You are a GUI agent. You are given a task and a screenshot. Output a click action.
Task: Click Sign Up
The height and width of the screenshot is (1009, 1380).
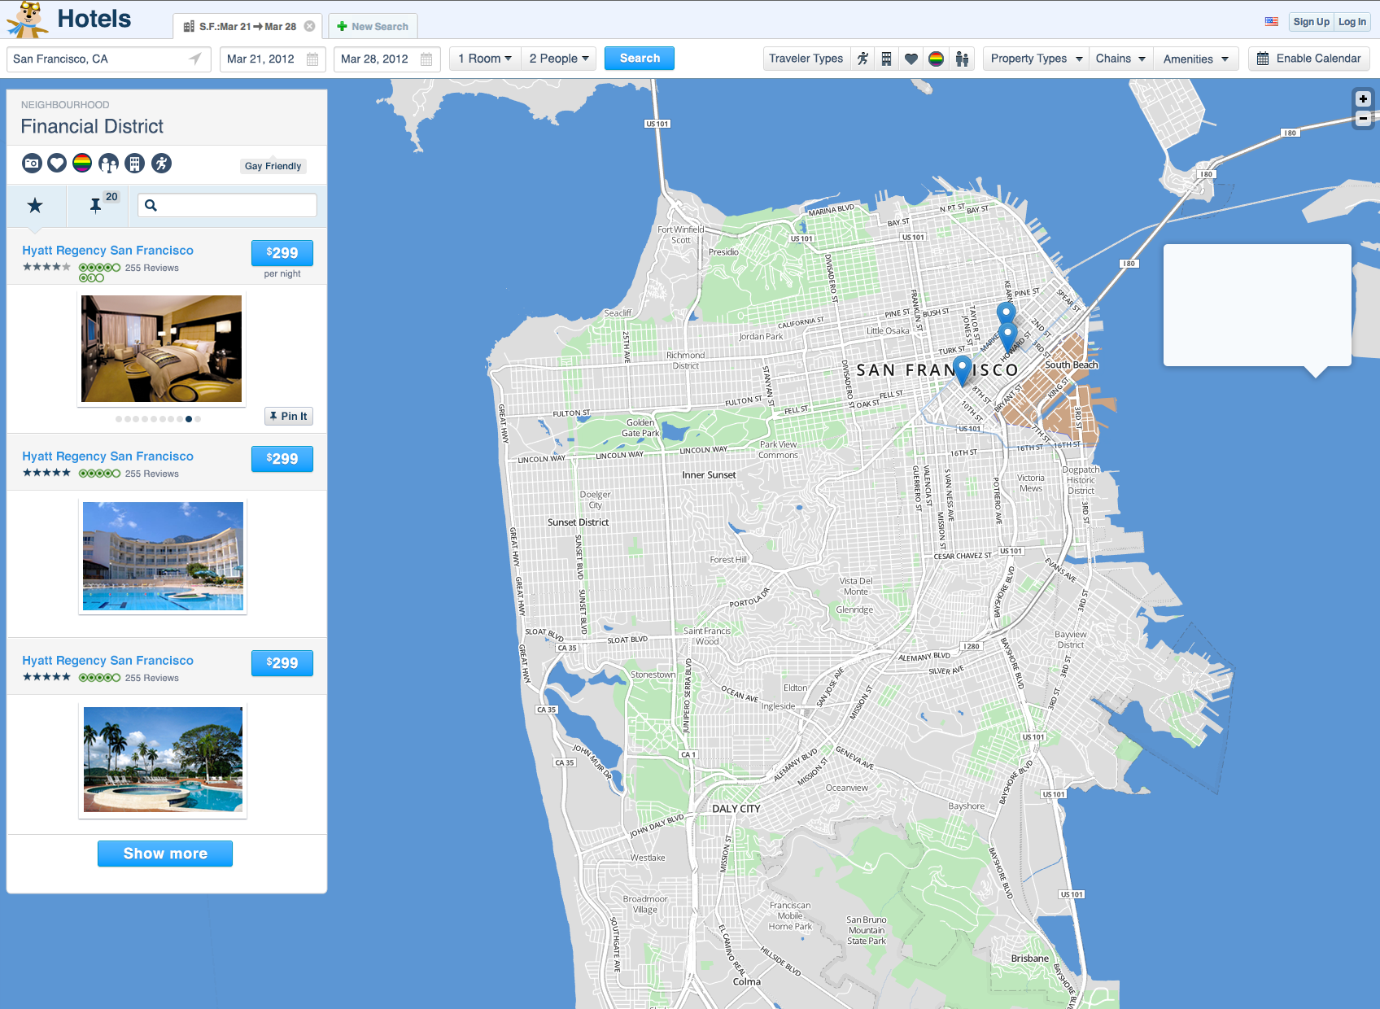coord(1311,22)
